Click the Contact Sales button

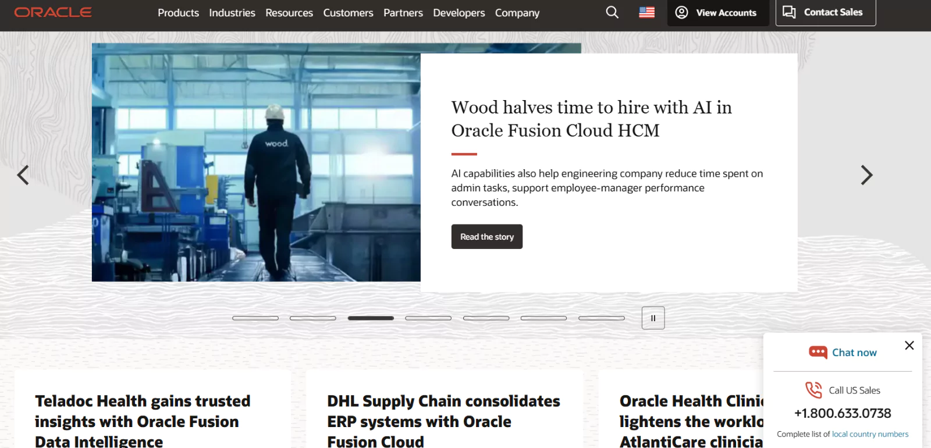tap(826, 12)
